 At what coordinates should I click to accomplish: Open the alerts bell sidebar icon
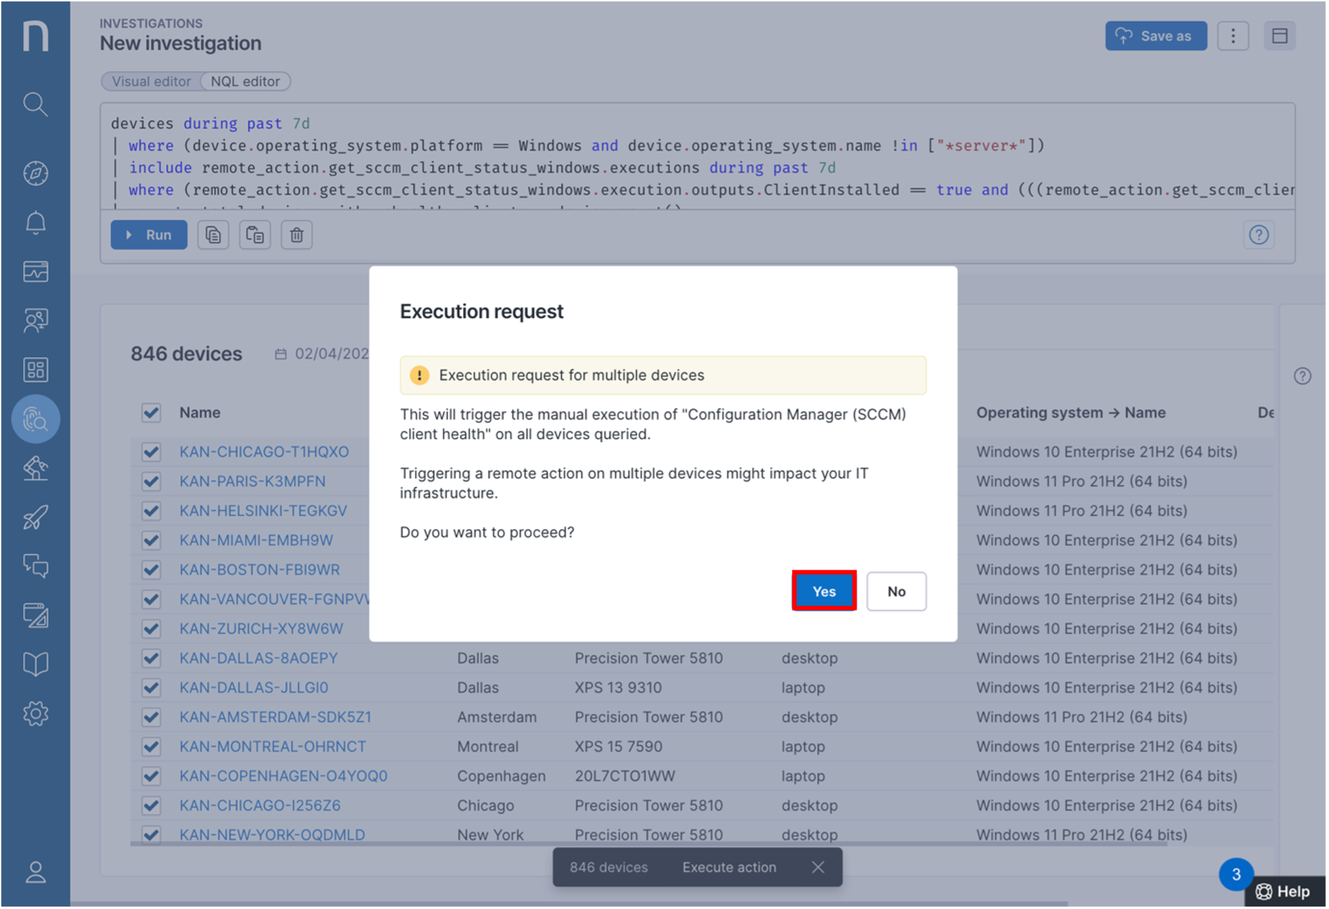tap(35, 222)
